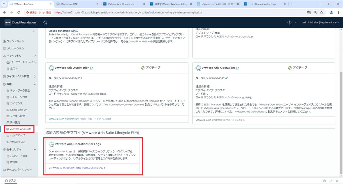This screenshot has width=343, height=184.
Task: Bookmark this page with the star icon
Action: [x=322, y=13]
